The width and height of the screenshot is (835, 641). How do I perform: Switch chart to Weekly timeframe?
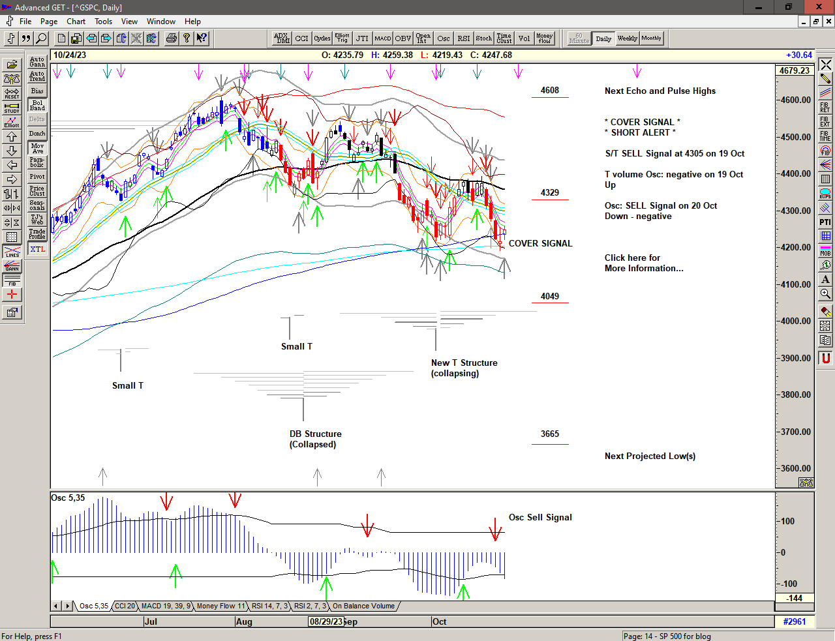point(627,38)
